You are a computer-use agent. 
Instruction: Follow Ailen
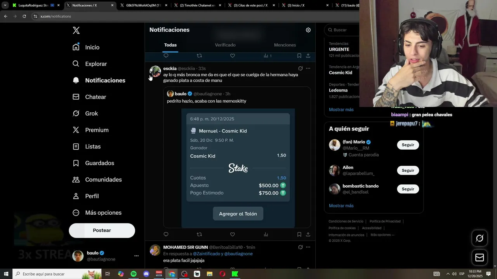(x=408, y=170)
